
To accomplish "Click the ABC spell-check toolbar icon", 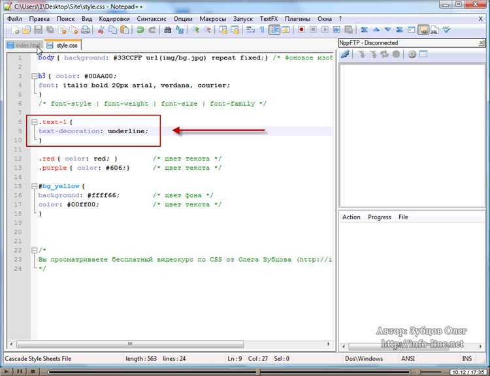I will (447, 30).
